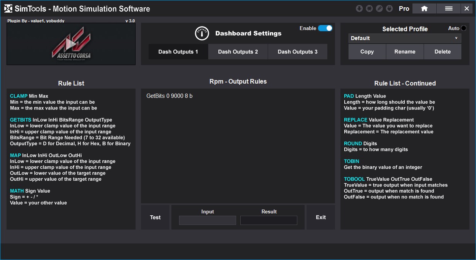
Task: Click the MAP rule name
Action: tap(15, 156)
